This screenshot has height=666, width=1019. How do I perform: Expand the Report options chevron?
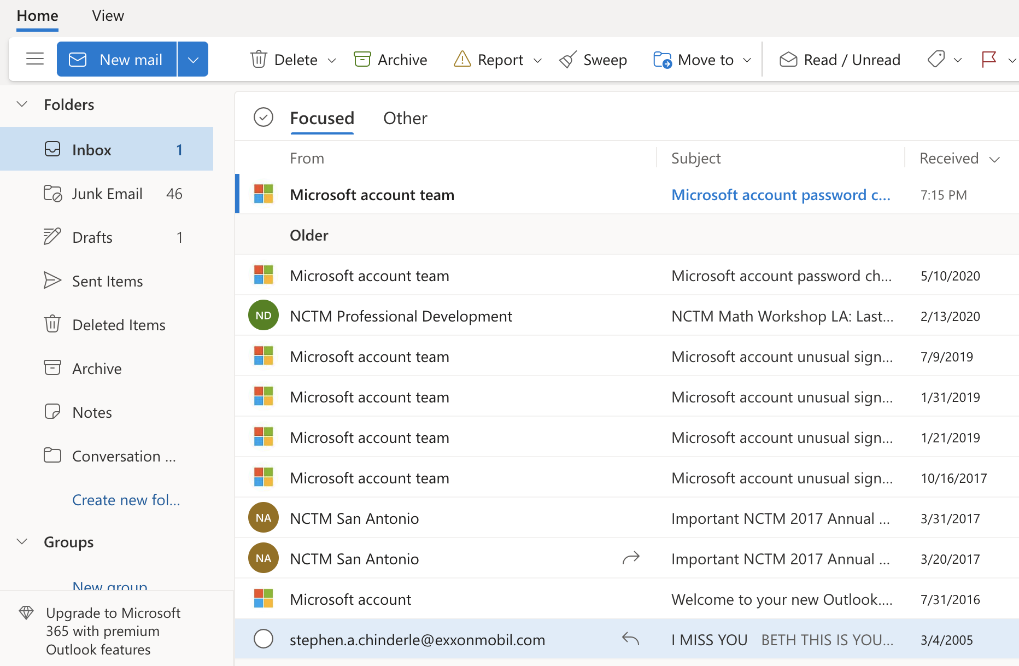pos(537,60)
